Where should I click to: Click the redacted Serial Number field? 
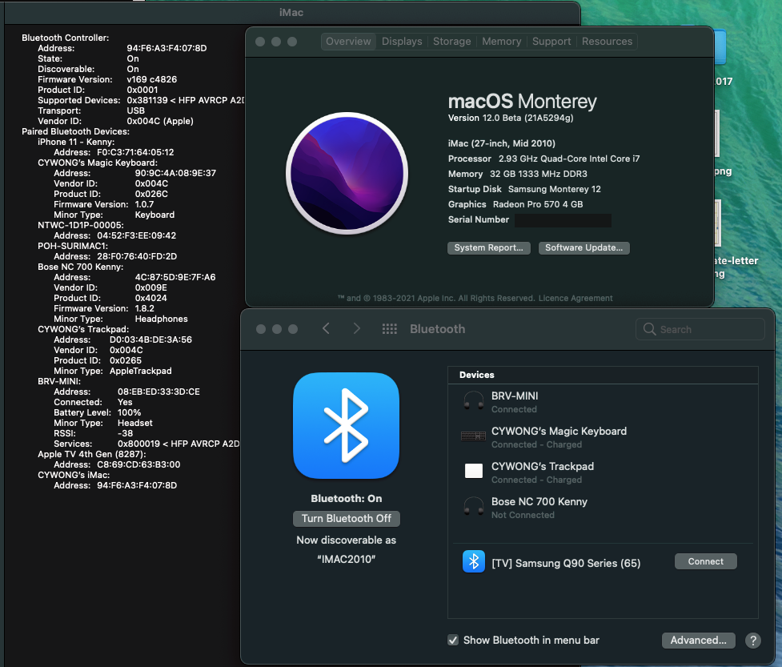563,220
